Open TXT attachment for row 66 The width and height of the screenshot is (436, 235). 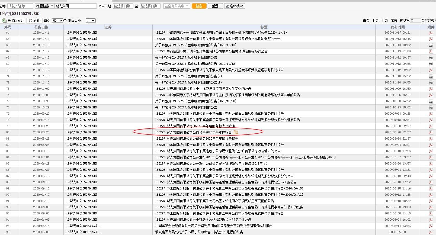[x=431, y=45]
